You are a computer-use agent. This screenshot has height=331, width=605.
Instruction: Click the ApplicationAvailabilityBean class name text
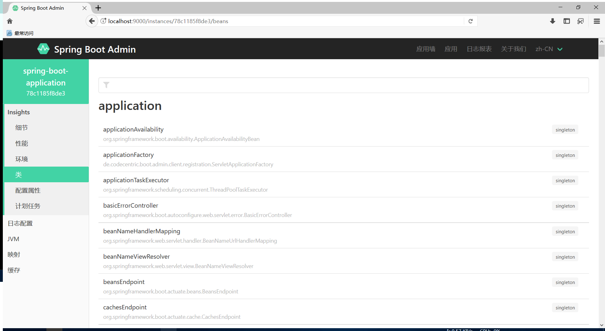click(181, 139)
